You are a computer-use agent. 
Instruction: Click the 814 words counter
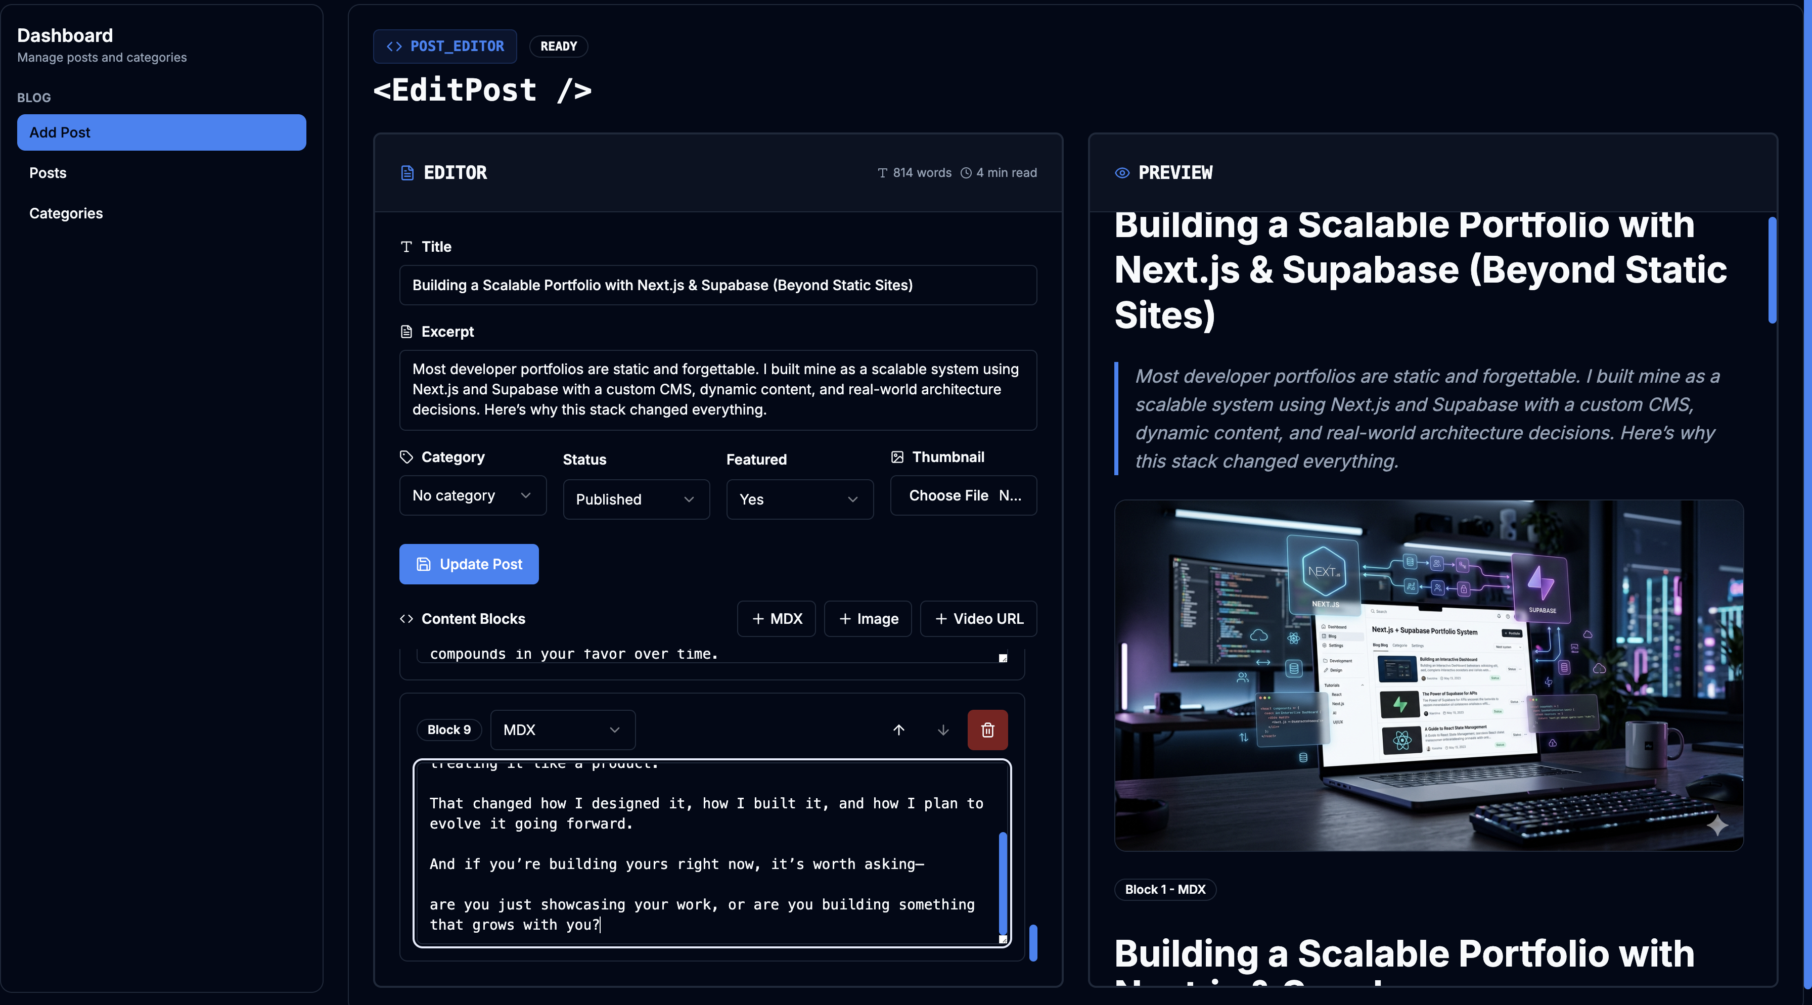pyautogui.click(x=915, y=173)
